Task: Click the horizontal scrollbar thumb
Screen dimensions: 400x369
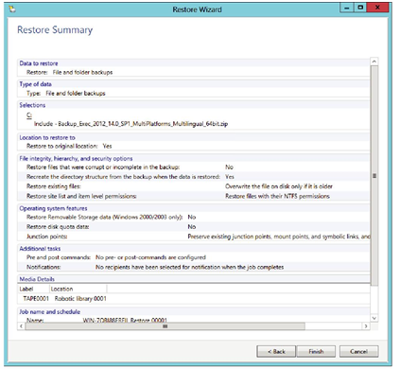Action: 165,326
